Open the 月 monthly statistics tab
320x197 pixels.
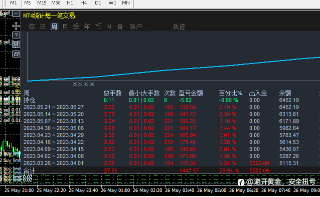pos(65,26)
